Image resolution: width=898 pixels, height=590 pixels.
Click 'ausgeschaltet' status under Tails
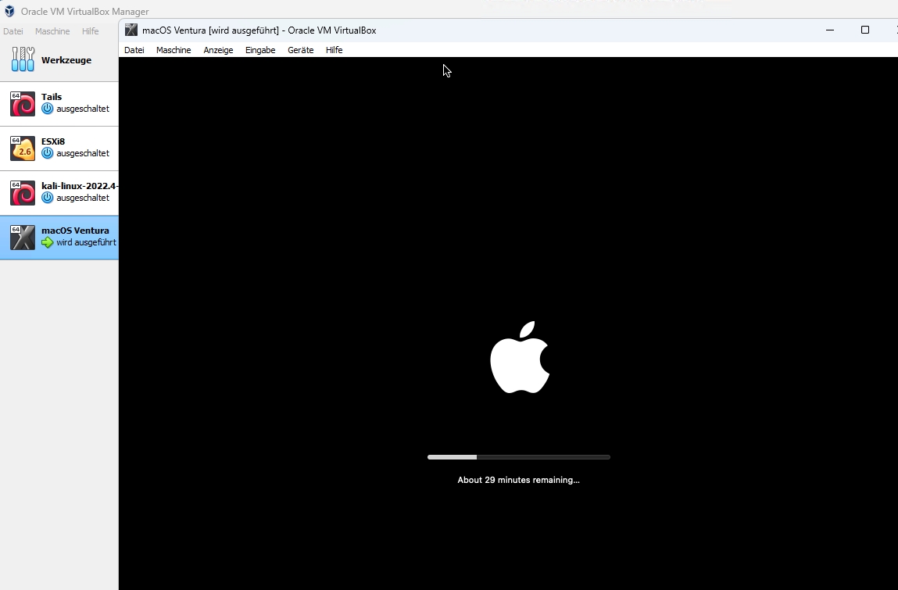point(83,109)
